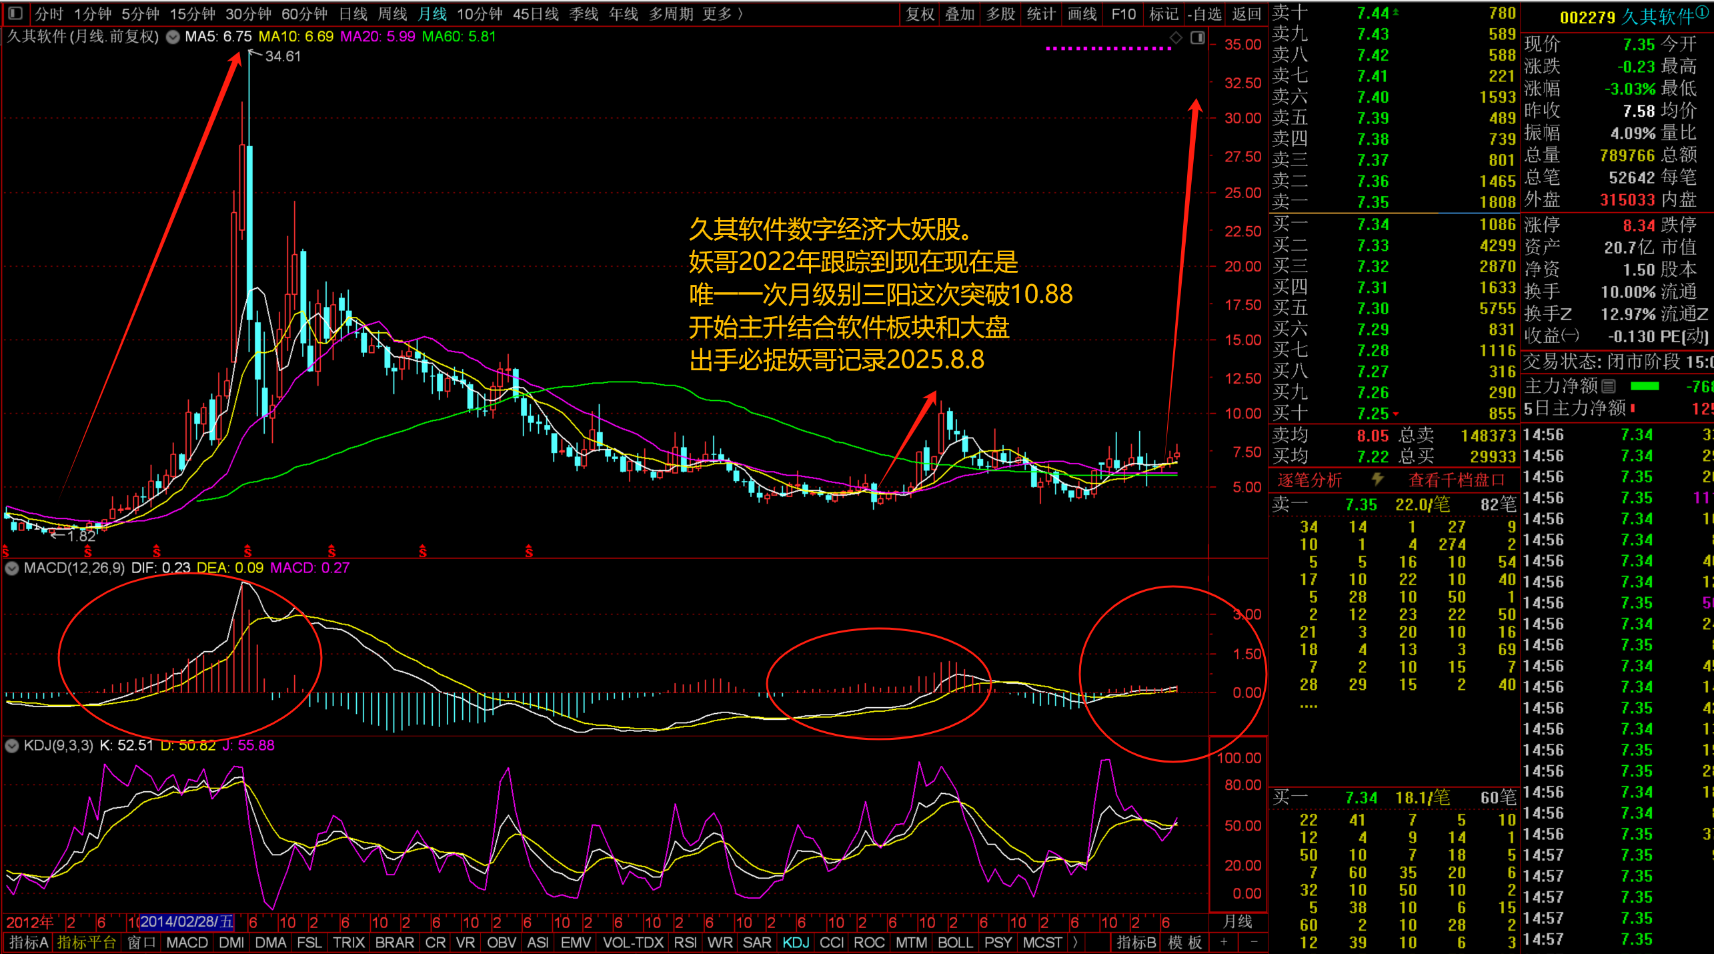Switch indicator to CCI
Image resolution: width=1714 pixels, height=954 pixels.
[x=832, y=942]
